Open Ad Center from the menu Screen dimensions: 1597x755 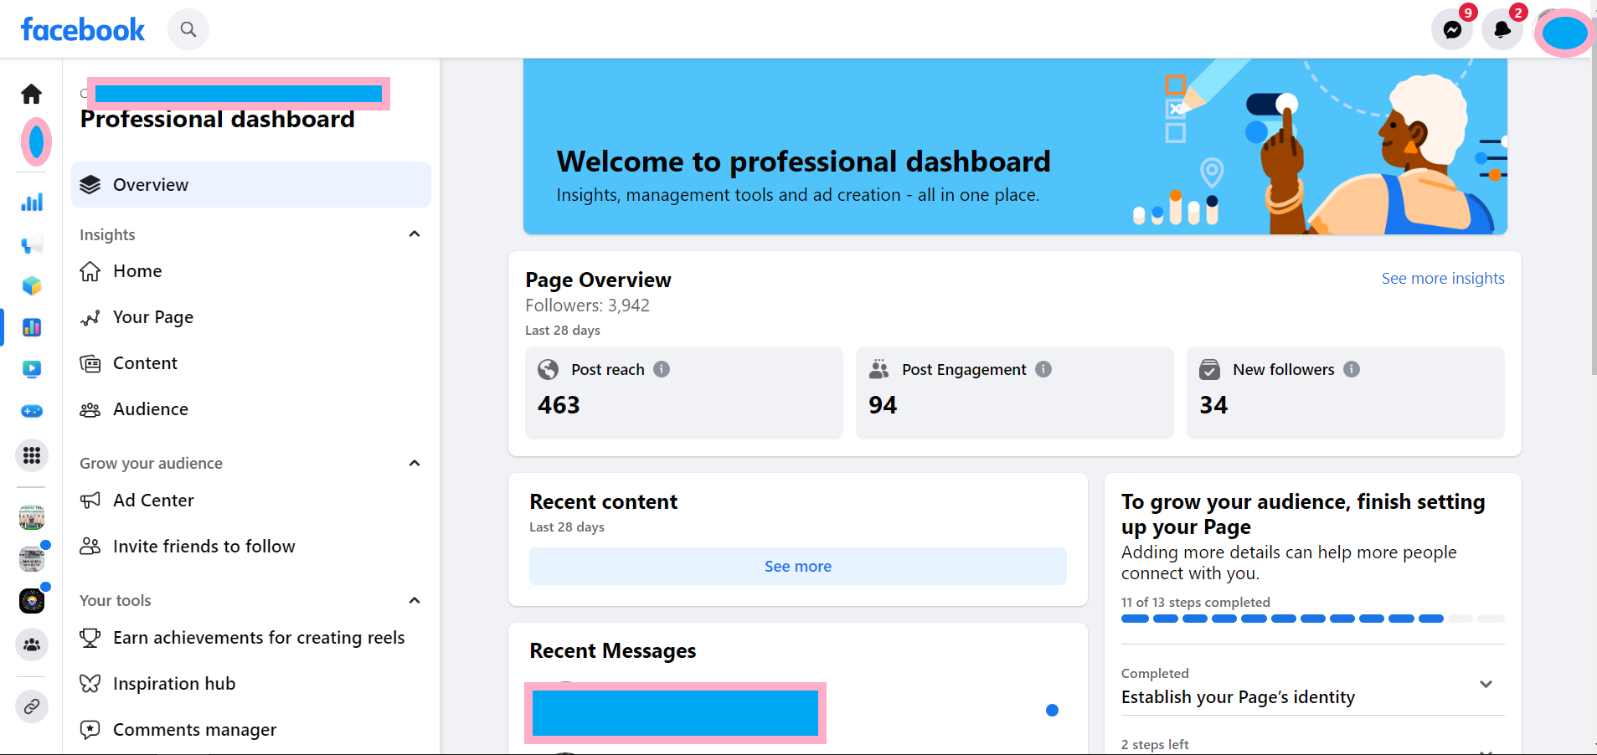point(153,501)
